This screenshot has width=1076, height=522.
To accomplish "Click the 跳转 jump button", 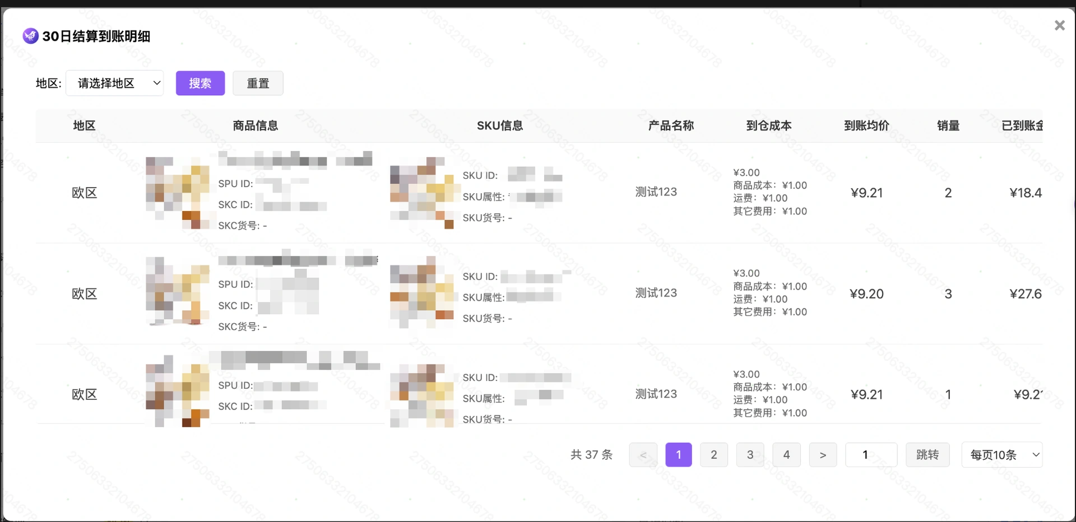I will 927,455.
